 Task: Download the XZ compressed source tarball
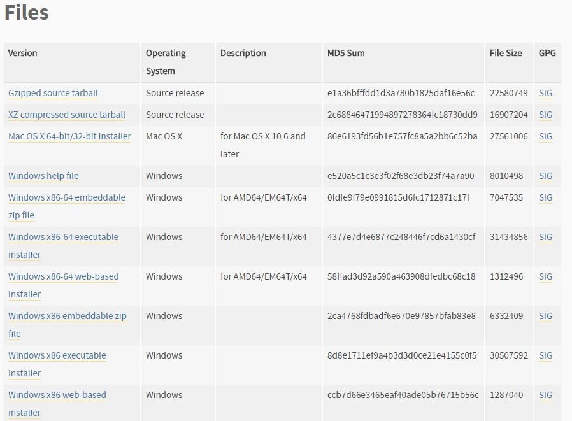67,115
